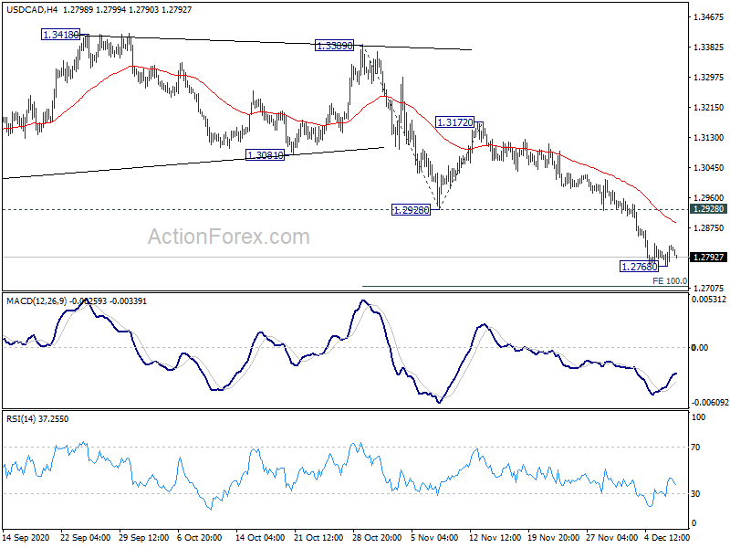Click the RSI 70 level marker

[695, 448]
